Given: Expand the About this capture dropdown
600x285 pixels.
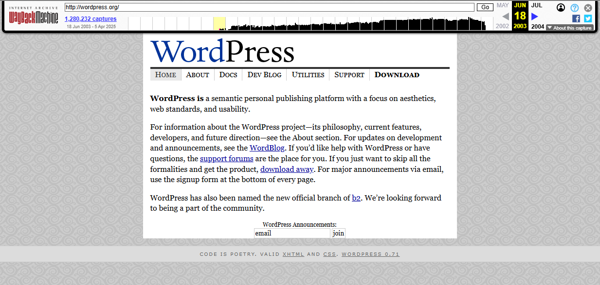Looking at the screenshot, I should 569,28.
